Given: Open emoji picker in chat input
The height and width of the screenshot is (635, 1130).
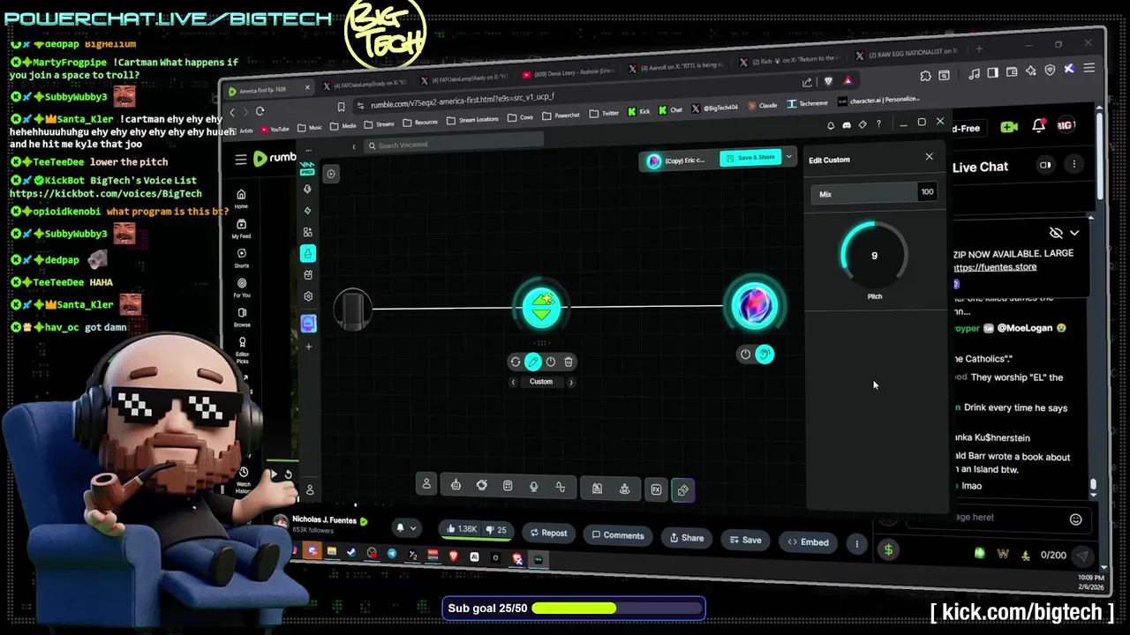Looking at the screenshot, I should click(x=1075, y=519).
